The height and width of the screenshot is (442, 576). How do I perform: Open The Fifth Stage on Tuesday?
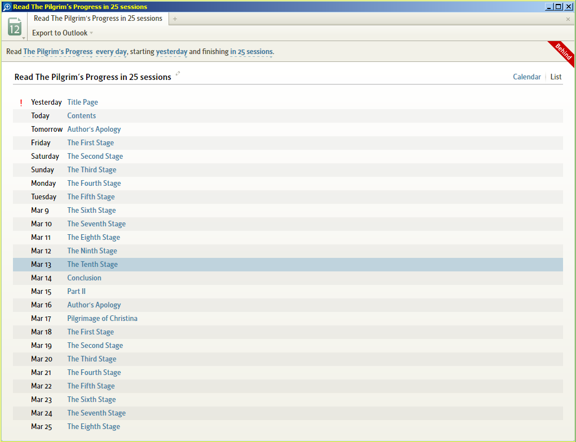point(91,197)
